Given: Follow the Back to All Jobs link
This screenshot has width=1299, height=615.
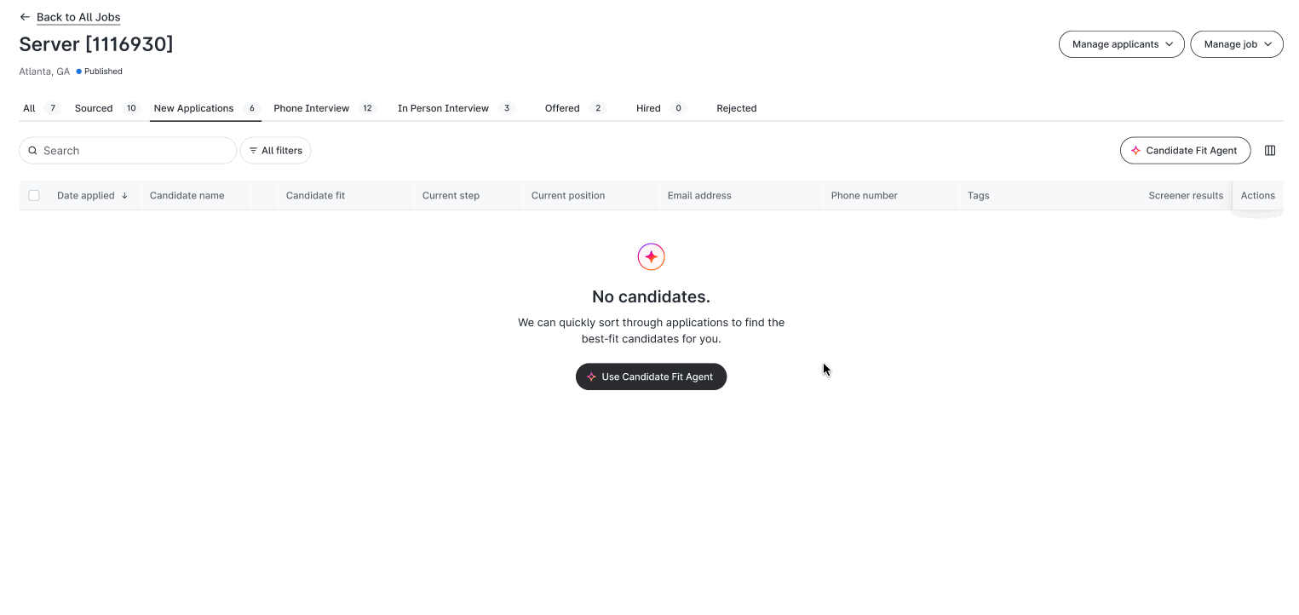Looking at the screenshot, I should click(78, 17).
